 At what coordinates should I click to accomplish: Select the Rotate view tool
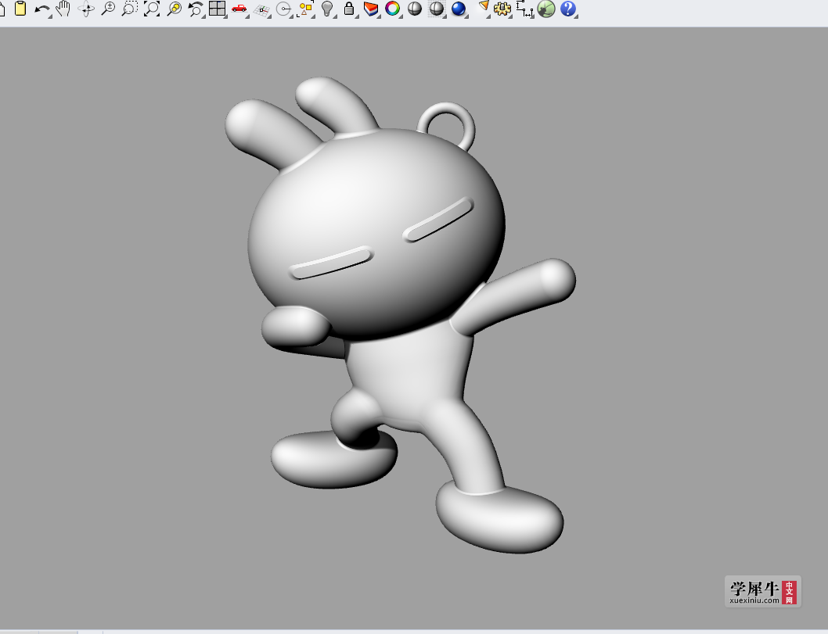[x=86, y=9]
